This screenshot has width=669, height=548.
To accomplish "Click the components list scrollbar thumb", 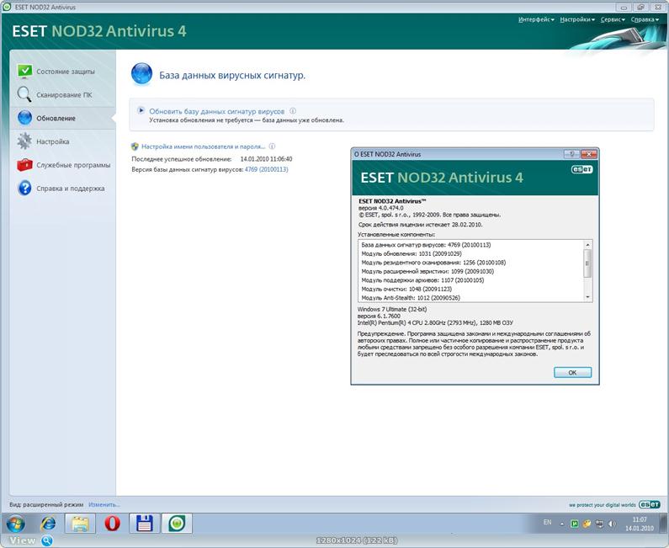I will point(588,263).
